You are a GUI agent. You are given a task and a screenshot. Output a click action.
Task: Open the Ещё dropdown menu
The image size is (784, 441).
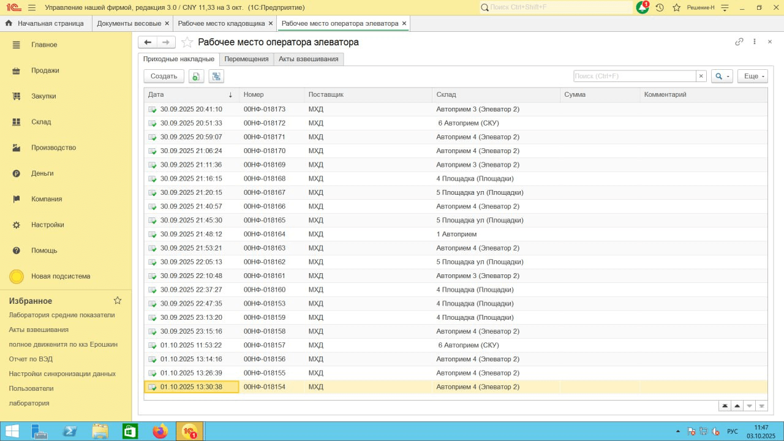(x=752, y=76)
